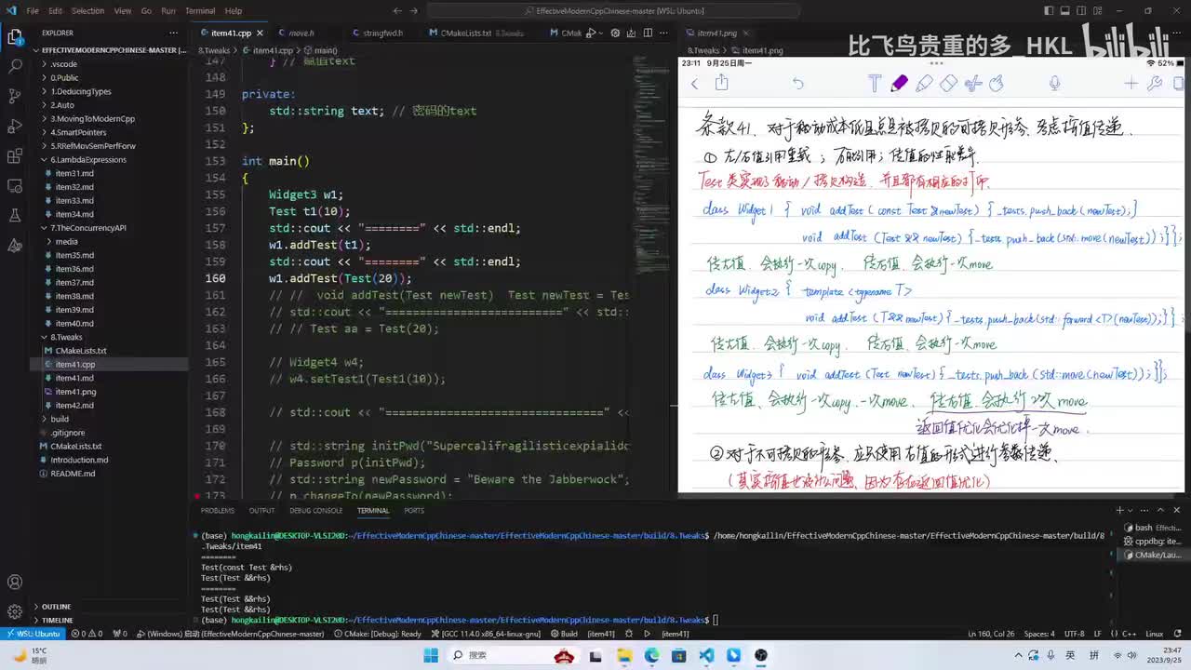Open item42.md in the Explorer tree

74,405
